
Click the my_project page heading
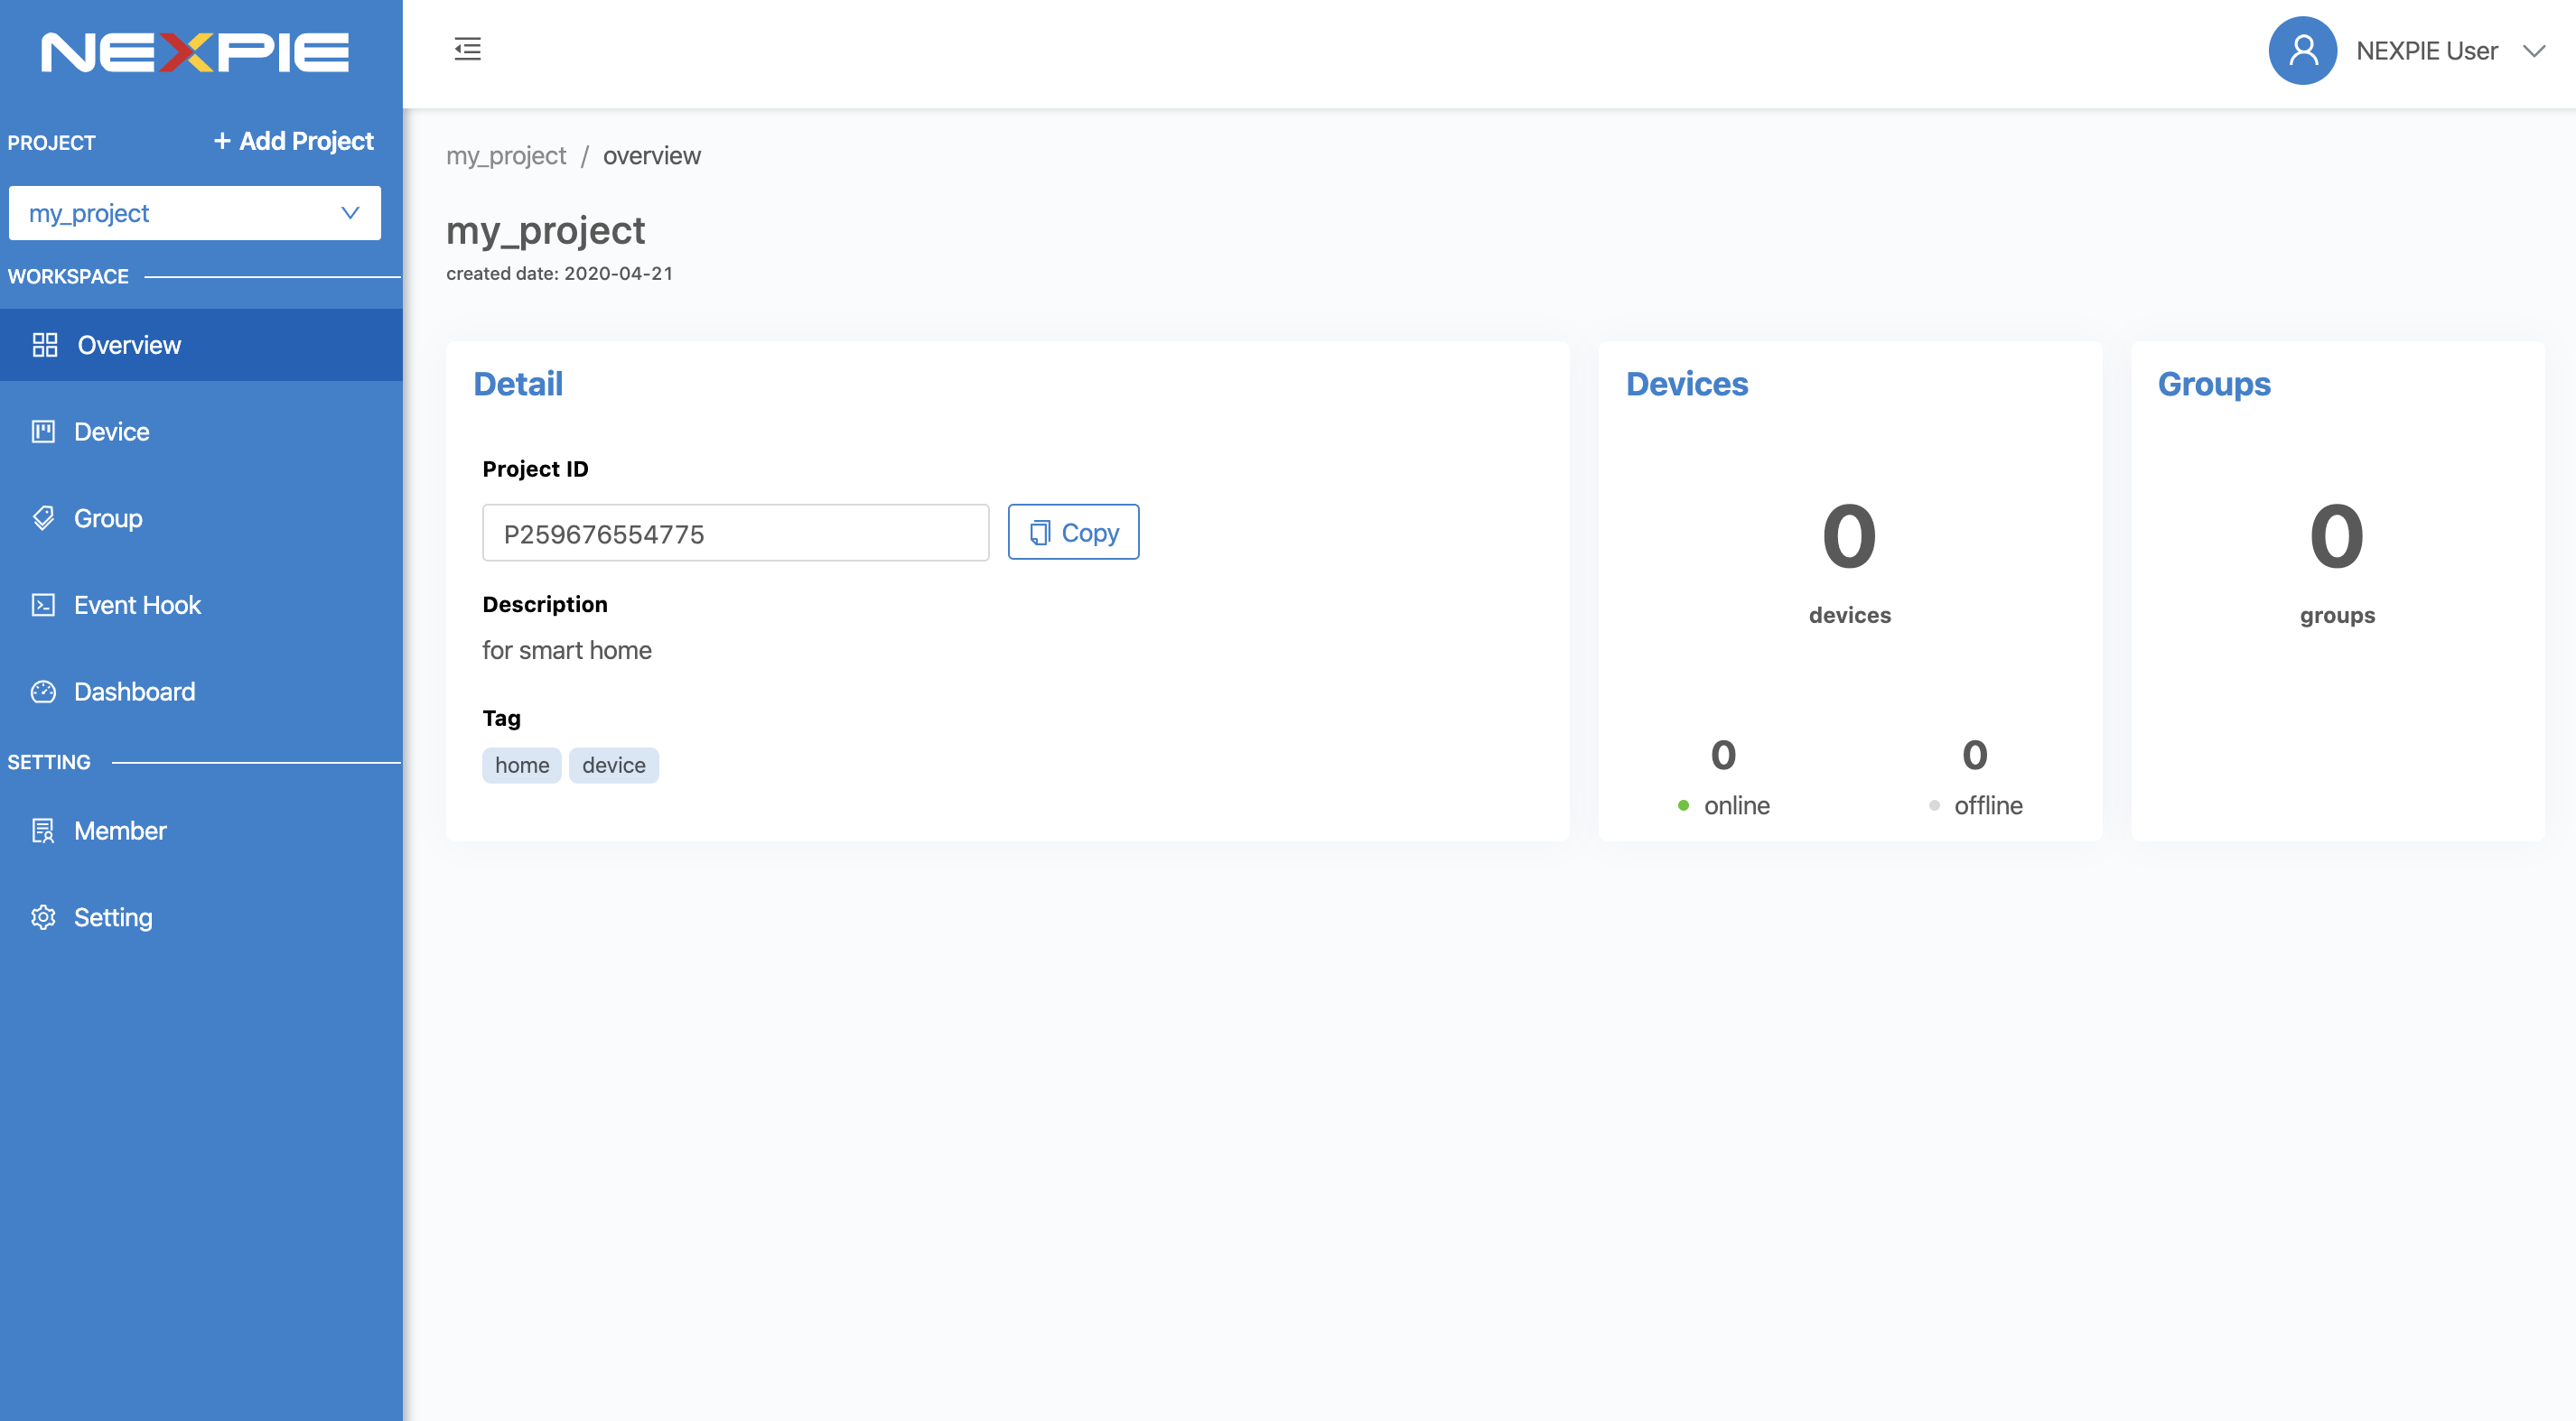(x=546, y=231)
